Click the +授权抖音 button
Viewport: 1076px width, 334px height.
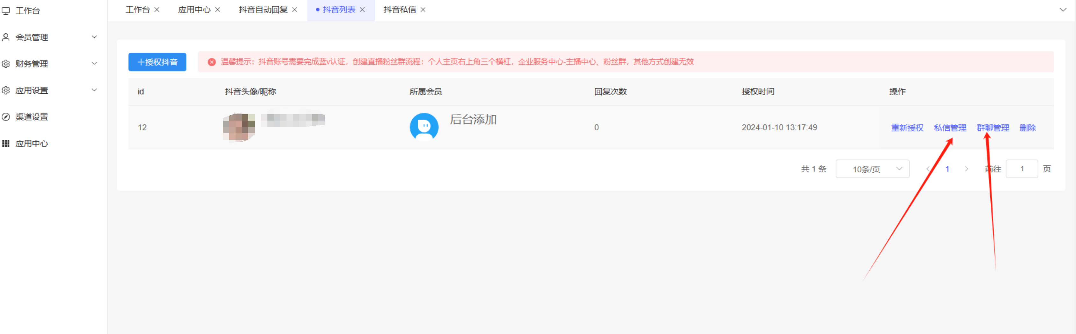157,62
